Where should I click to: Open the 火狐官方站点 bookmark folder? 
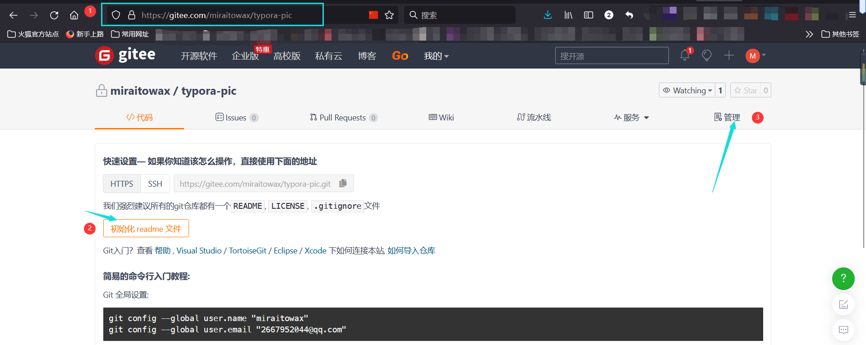pyautogui.click(x=33, y=34)
